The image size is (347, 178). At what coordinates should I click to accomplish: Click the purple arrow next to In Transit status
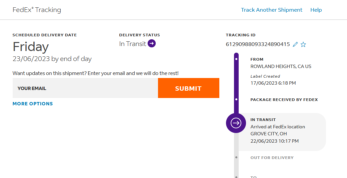pos(152,44)
